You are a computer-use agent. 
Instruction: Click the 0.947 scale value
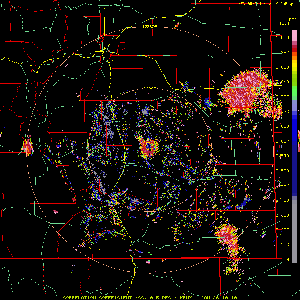point(282,52)
